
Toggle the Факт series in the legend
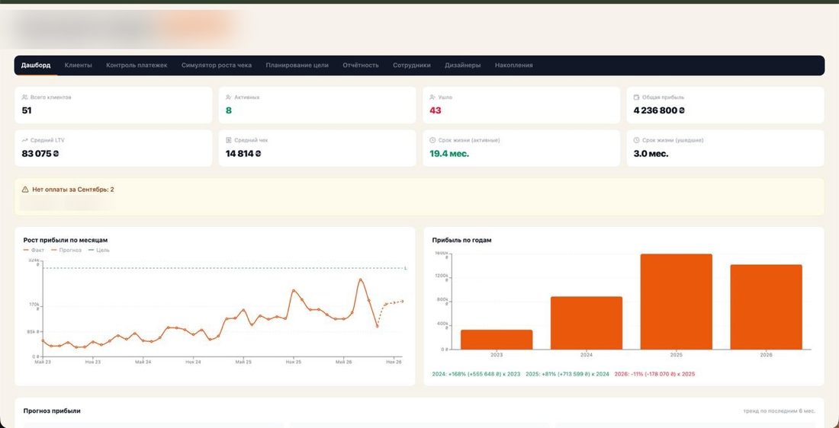pyautogui.click(x=34, y=250)
